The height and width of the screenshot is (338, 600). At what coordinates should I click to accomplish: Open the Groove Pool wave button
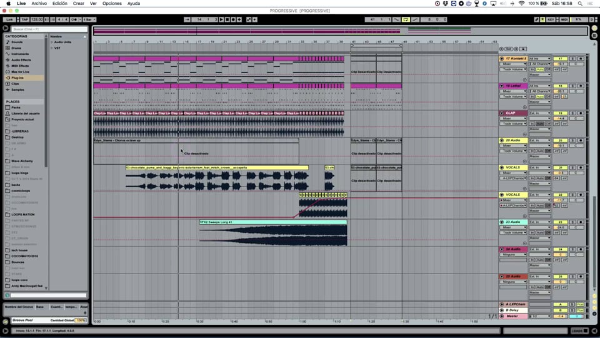(6, 322)
